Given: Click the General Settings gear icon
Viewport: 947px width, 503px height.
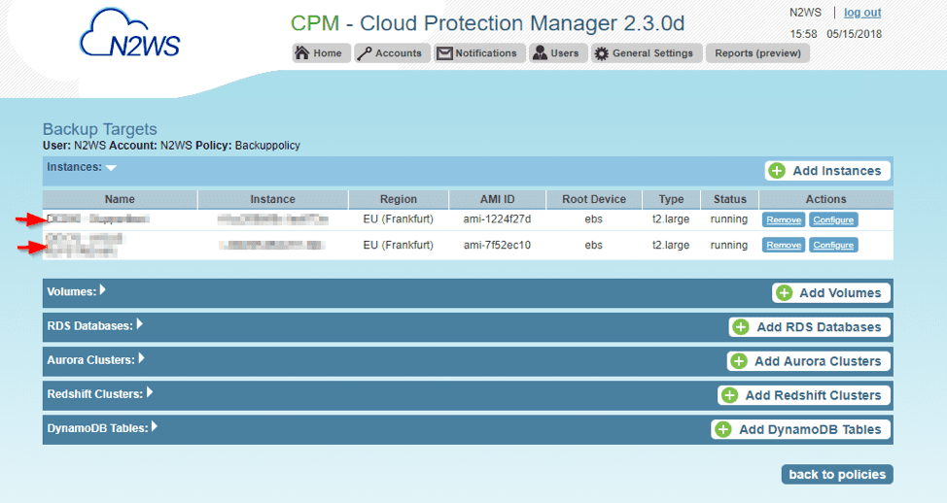Looking at the screenshot, I should point(602,53).
